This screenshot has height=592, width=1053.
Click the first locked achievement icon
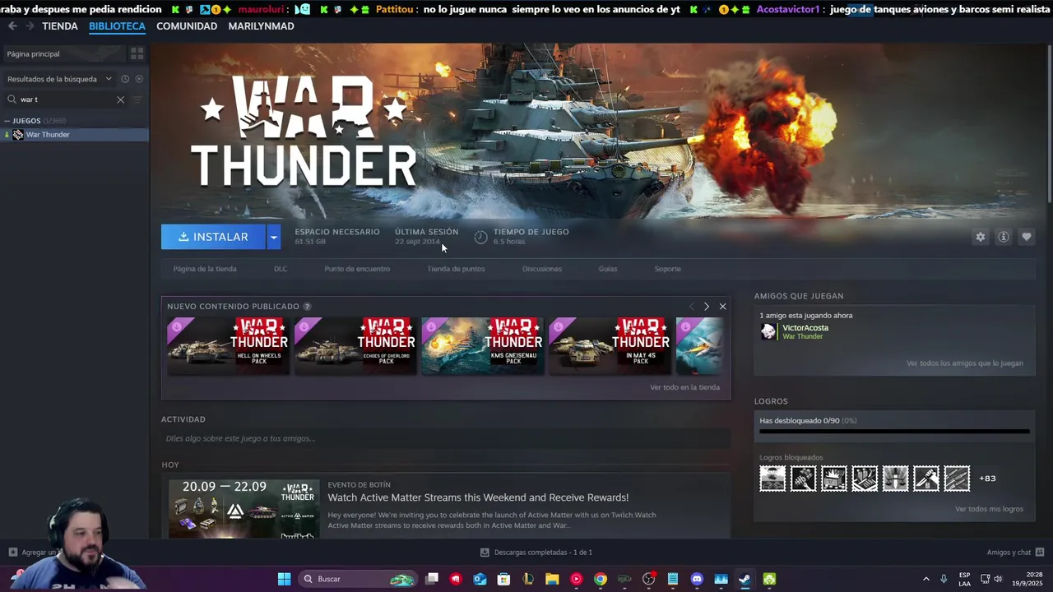click(772, 479)
